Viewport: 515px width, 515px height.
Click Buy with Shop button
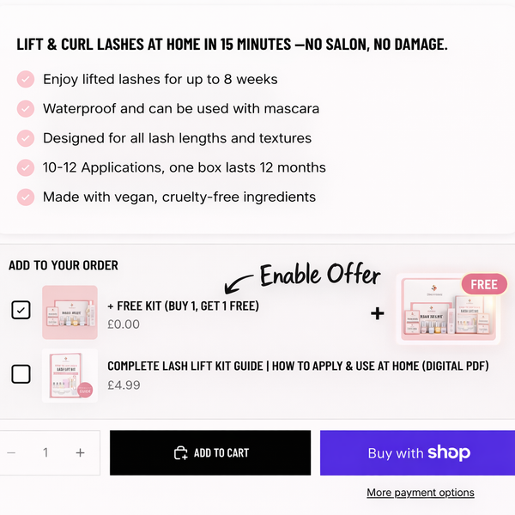coord(418,452)
